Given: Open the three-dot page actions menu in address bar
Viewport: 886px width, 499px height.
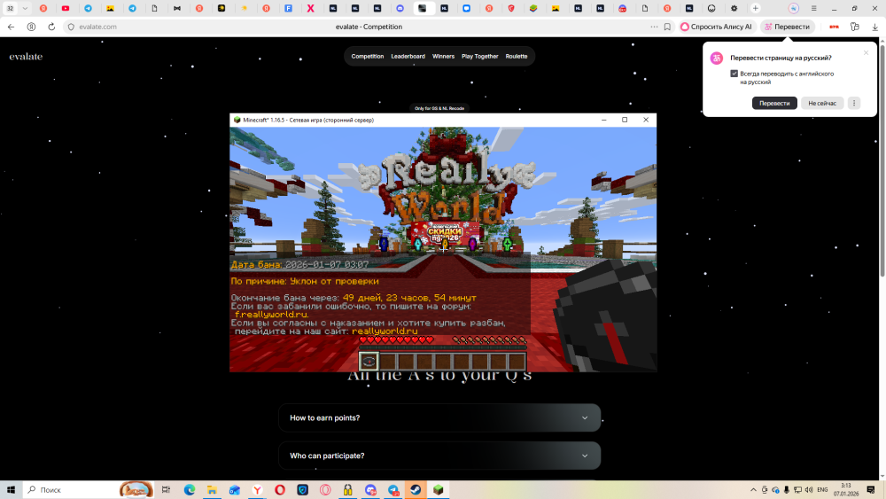Looking at the screenshot, I should tap(654, 27).
